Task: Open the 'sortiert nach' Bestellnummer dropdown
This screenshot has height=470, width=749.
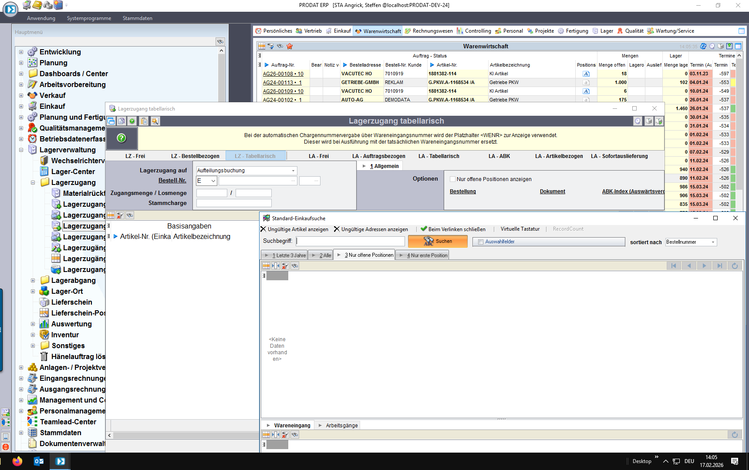Action: pyautogui.click(x=713, y=242)
